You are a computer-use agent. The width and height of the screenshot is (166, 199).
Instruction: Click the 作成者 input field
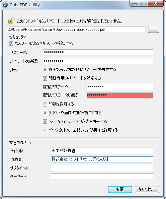102,159
